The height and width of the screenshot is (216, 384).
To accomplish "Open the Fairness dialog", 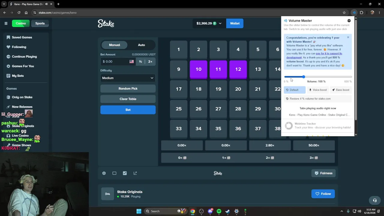I will [323, 173].
